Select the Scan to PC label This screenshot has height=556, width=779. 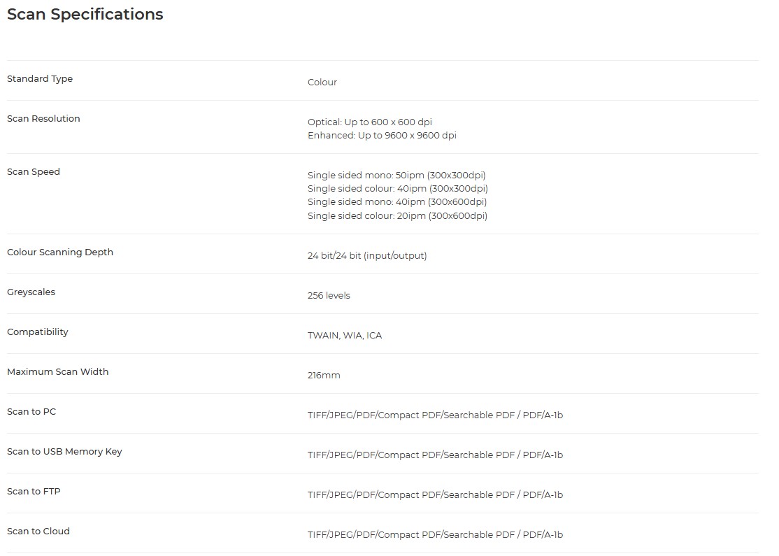click(x=31, y=411)
